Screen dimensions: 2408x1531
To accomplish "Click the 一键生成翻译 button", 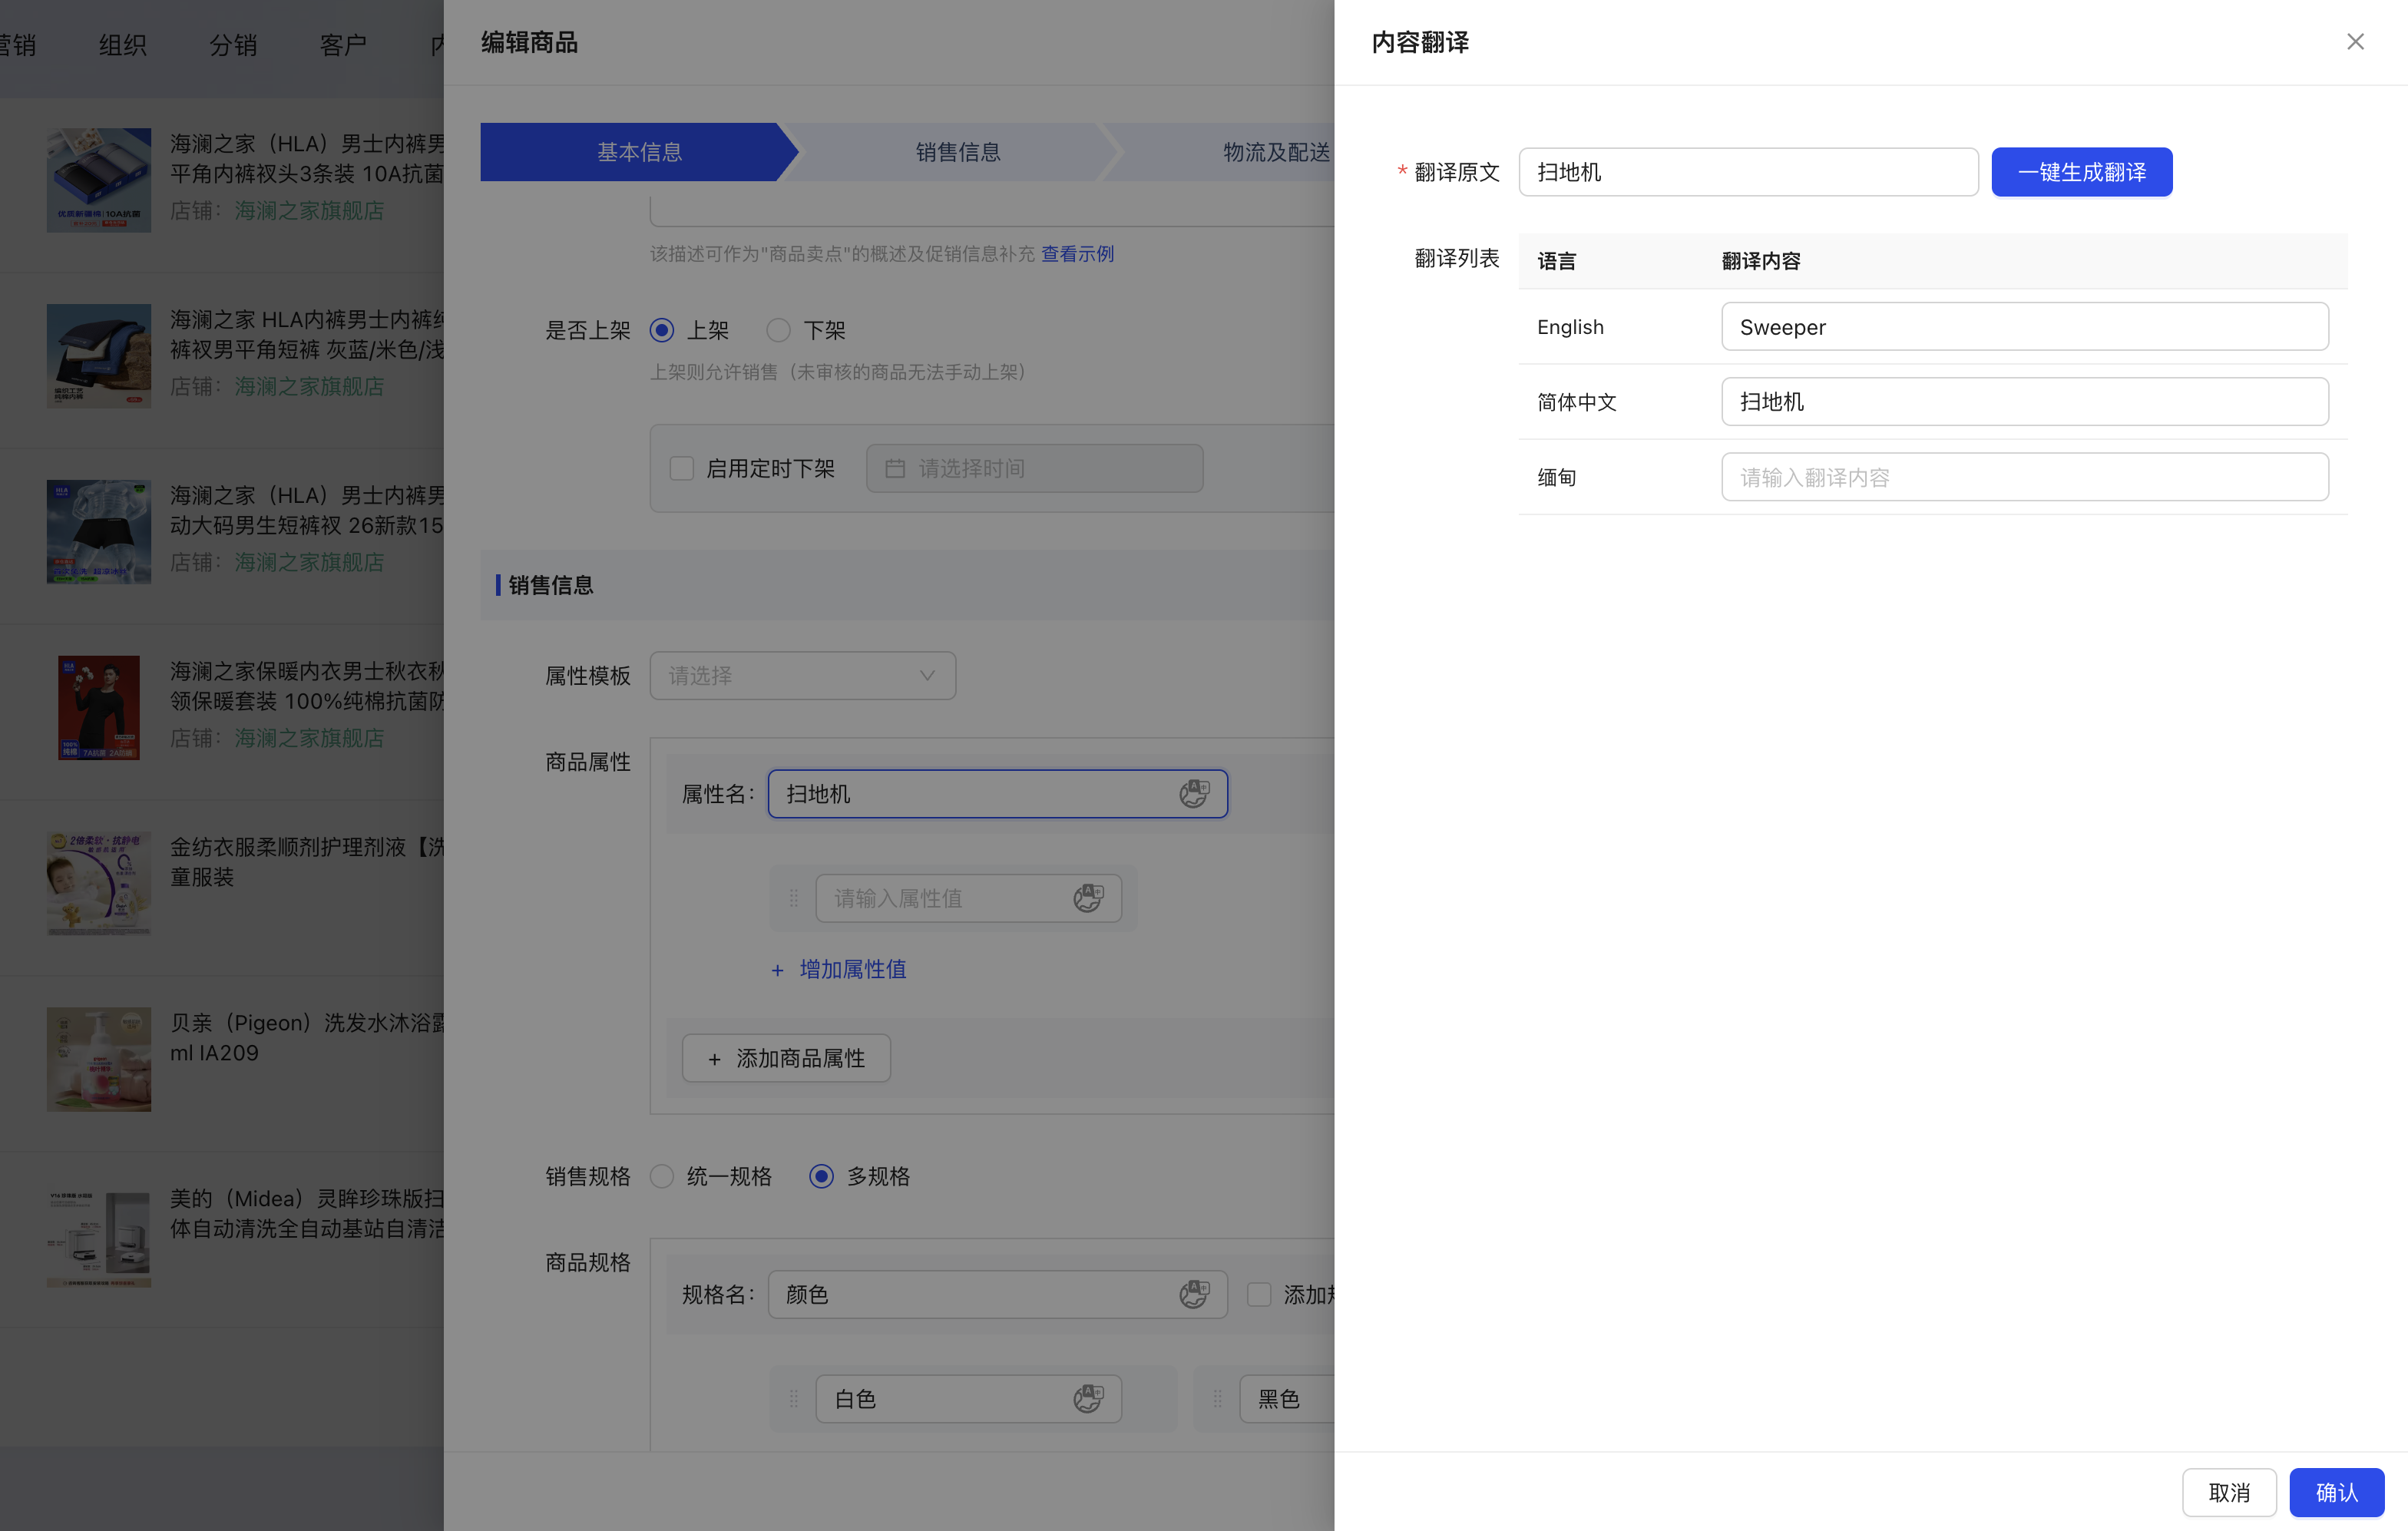I will click(2081, 172).
